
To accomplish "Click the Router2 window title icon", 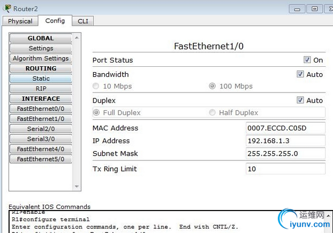I will pos(6,8).
